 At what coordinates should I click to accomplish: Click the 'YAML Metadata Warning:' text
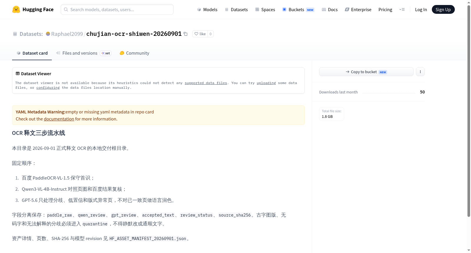point(41,112)
